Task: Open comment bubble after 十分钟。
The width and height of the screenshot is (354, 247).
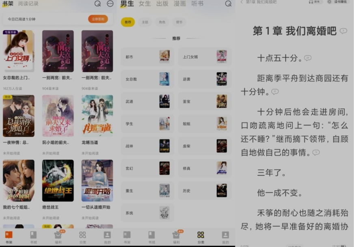Action: [x=275, y=92]
